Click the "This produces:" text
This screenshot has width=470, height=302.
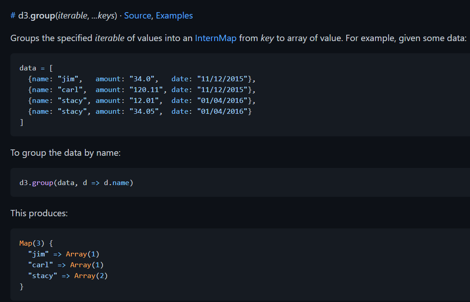click(39, 213)
